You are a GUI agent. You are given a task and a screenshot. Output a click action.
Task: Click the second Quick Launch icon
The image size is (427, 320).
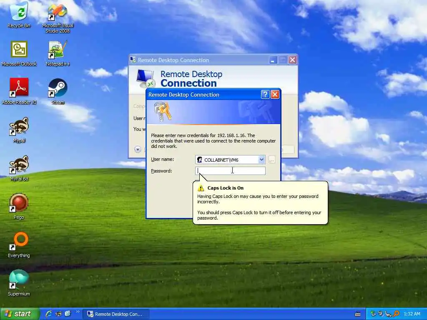coord(58,314)
